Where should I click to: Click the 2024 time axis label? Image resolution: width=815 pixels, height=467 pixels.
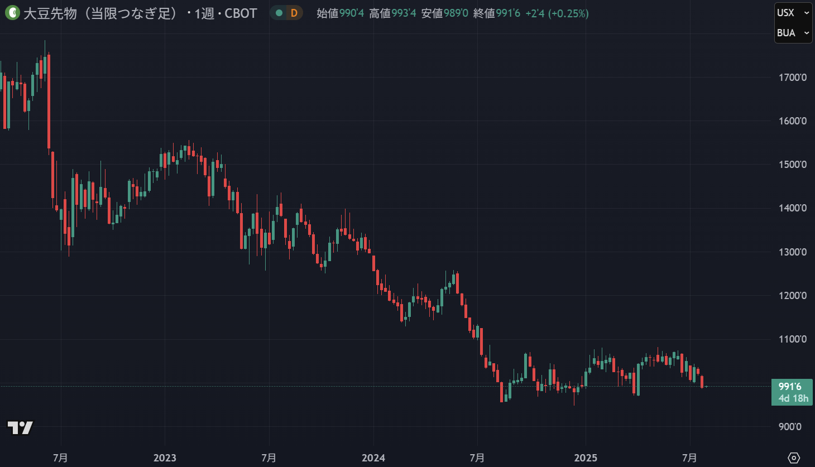[373, 458]
